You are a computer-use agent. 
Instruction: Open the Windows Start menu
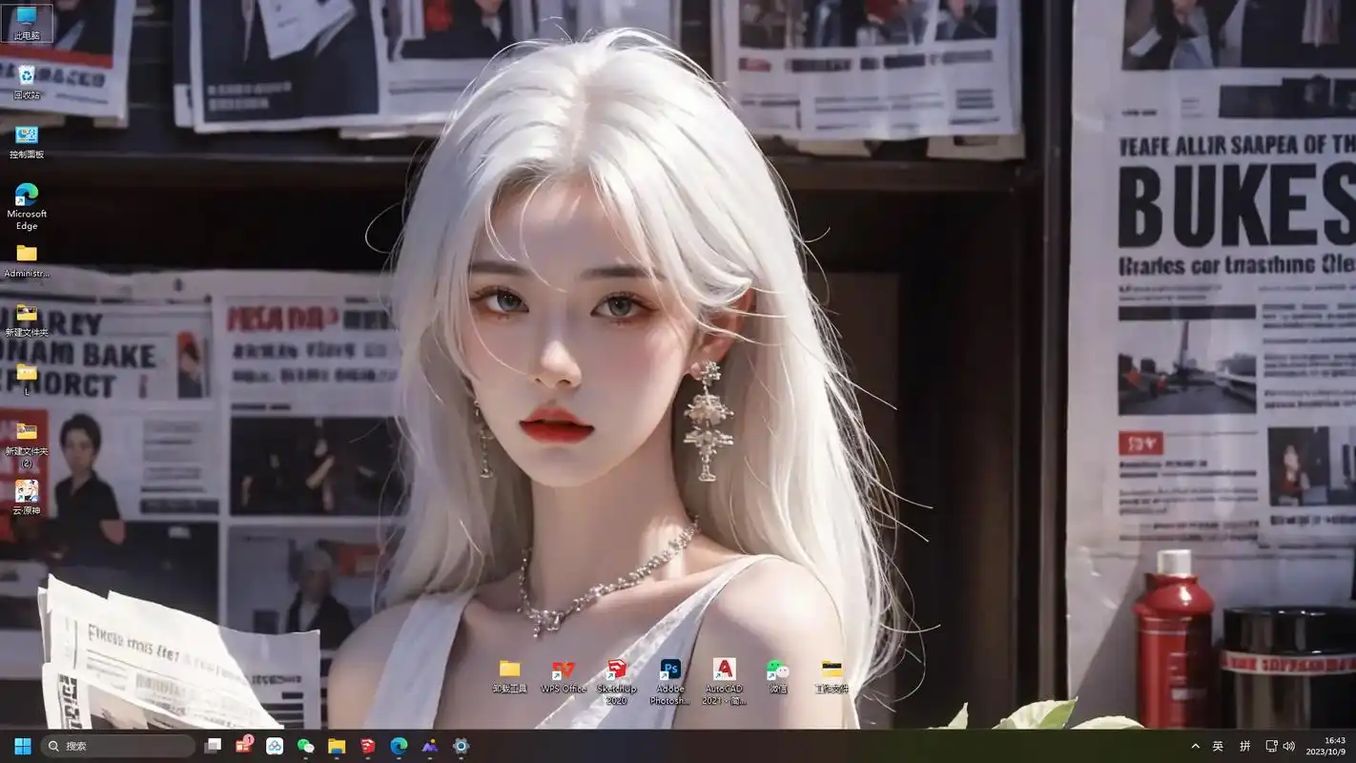pyautogui.click(x=23, y=746)
